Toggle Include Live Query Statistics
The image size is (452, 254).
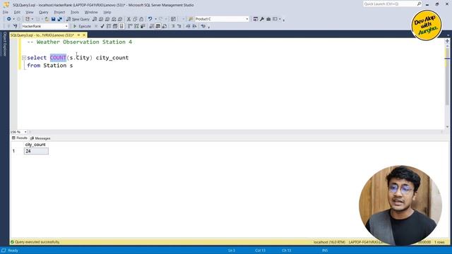click(136, 26)
